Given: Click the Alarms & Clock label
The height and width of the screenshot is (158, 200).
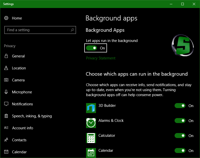Looking at the screenshot, I should pyautogui.click(x=111, y=121).
